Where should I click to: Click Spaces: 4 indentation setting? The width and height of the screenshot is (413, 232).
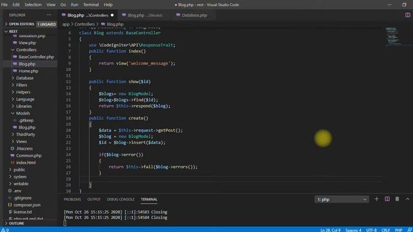354,230
